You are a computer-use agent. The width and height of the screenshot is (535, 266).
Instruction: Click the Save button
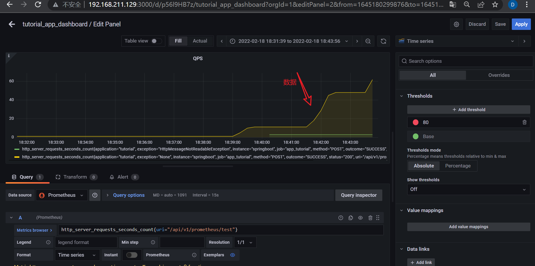tap(500, 24)
